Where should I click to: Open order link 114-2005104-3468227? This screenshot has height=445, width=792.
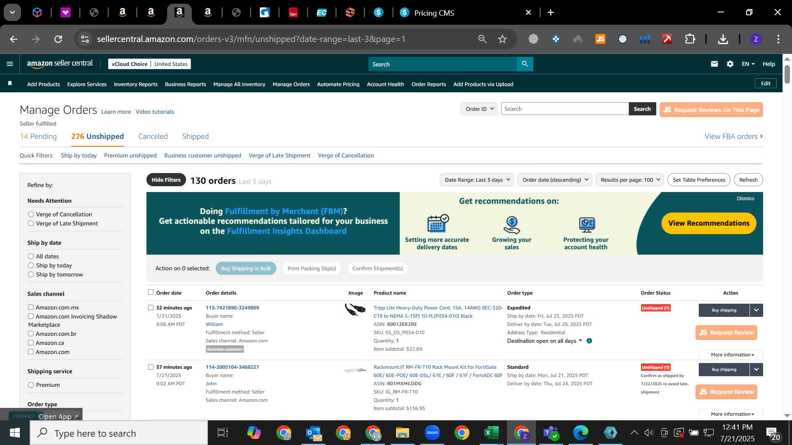pos(232,367)
